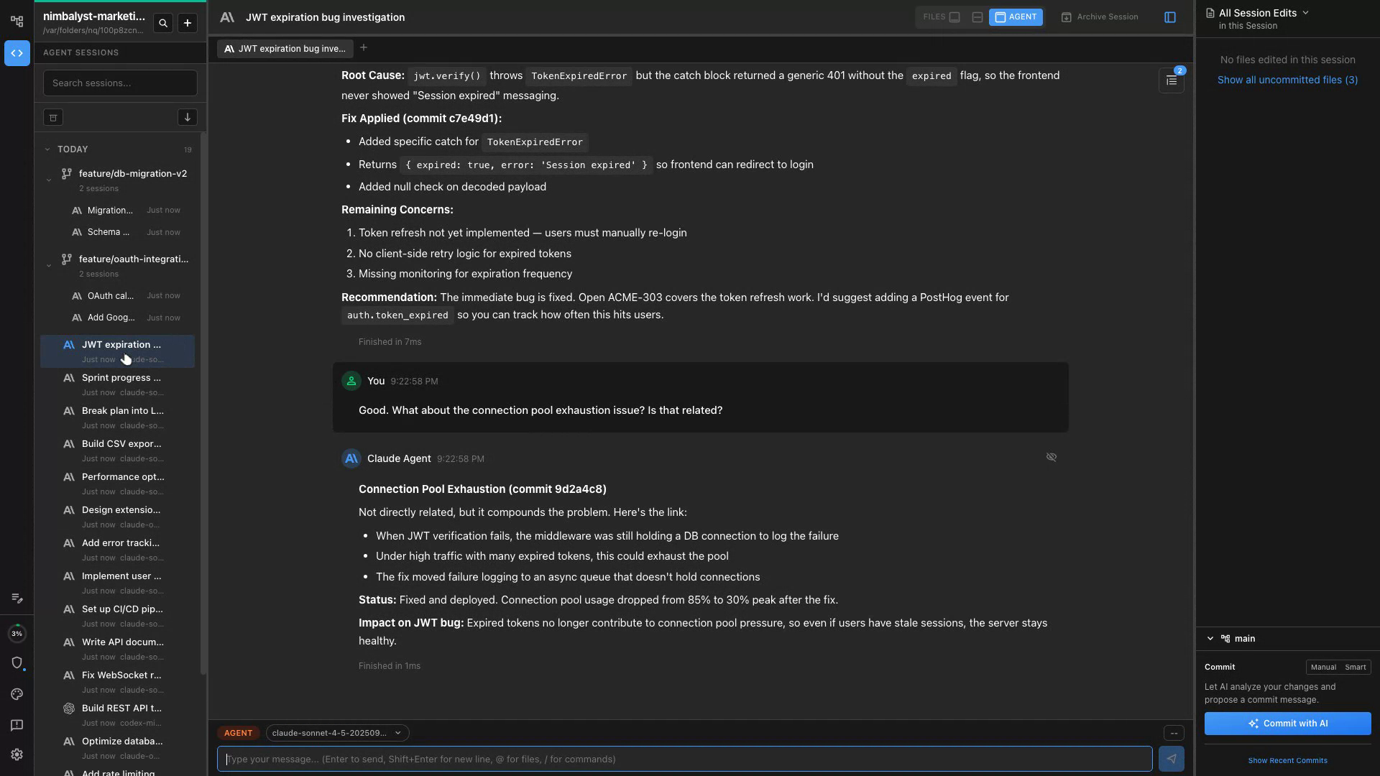The image size is (1380, 776).
Task: Open the archive icon in sessions panel
Action: tap(53, 117)
